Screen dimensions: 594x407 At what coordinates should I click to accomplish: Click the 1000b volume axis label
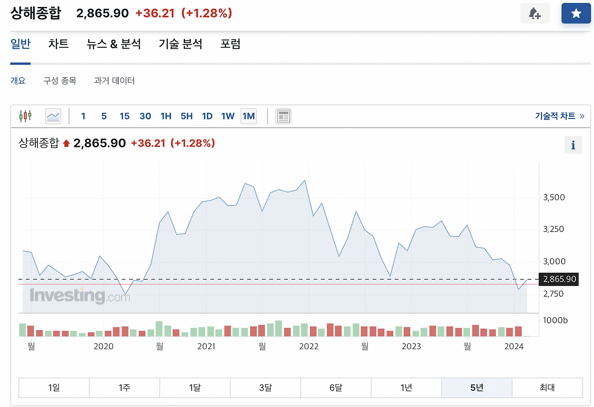[x=555, y=320]
